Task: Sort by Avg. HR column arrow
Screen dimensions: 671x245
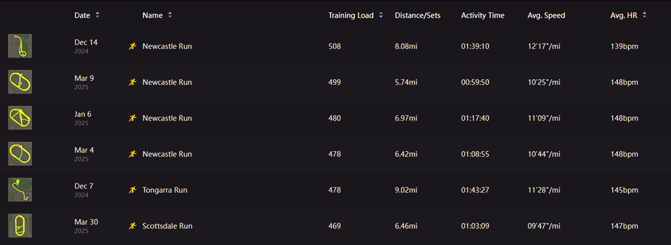Action: pyautogui.click(x=644, y=15)
